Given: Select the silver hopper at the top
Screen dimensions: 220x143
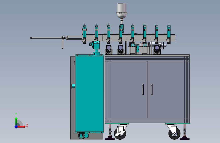Looking at the screenshot, I should coord(122,11).
